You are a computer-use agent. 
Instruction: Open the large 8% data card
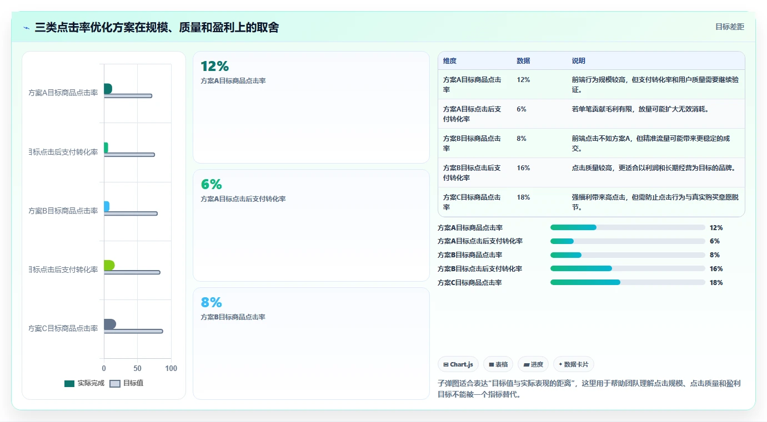click(311, 343)
